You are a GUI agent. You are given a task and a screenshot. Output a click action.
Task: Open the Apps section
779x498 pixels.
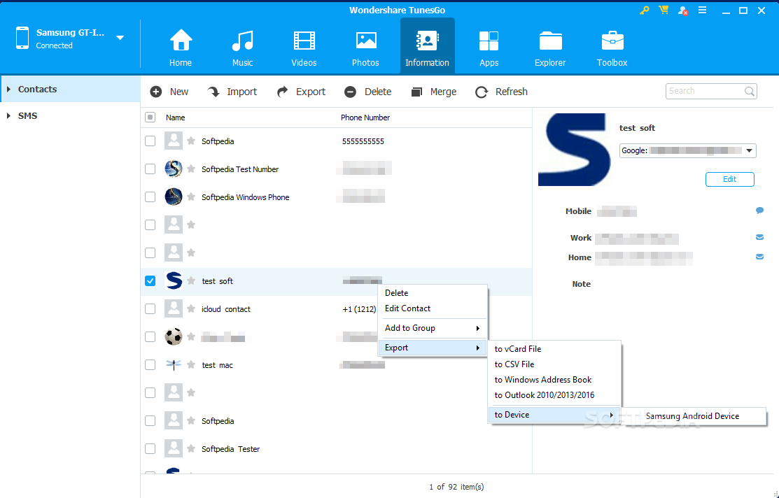(489, 48)
